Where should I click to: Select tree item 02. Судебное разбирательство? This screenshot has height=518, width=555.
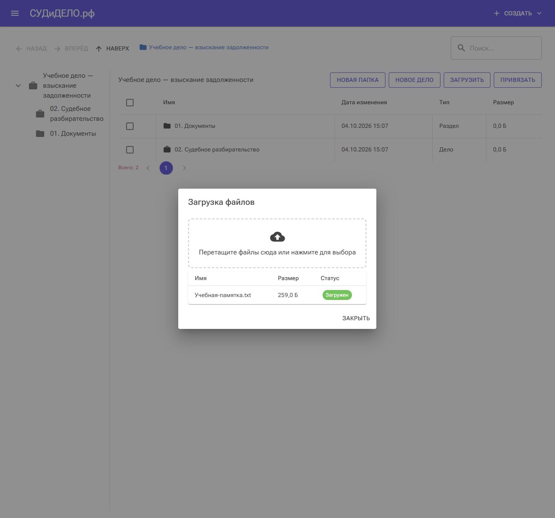click(77, 114)
